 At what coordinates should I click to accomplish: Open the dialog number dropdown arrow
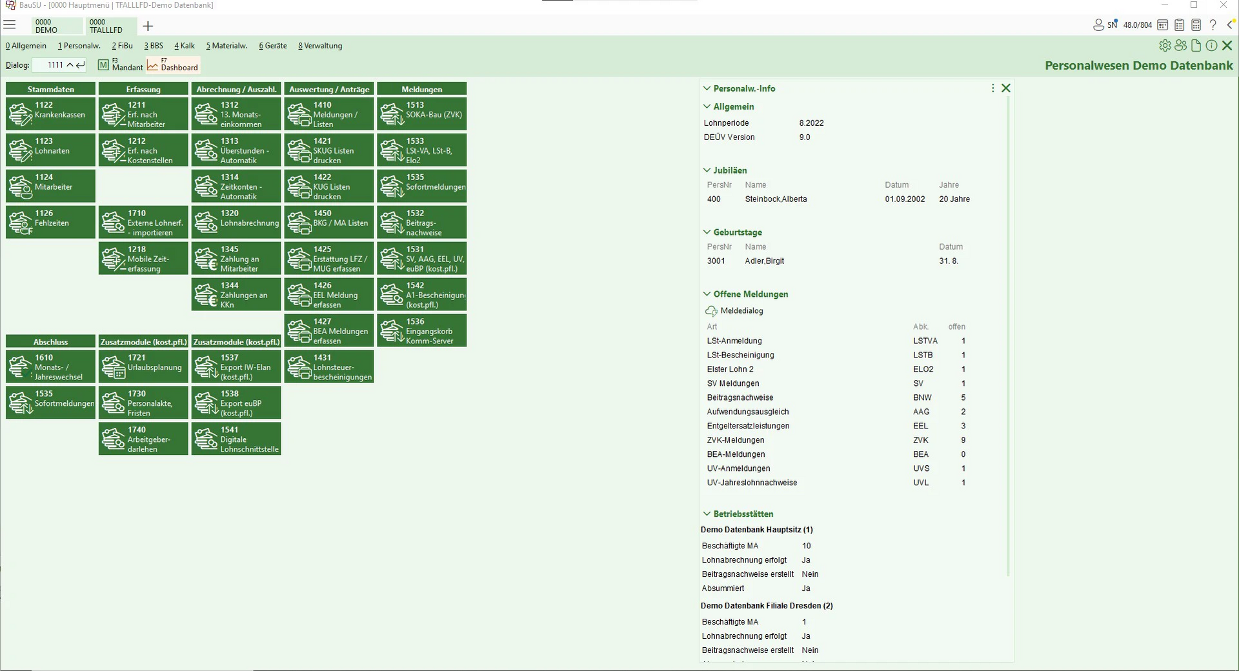click(71, 65)
